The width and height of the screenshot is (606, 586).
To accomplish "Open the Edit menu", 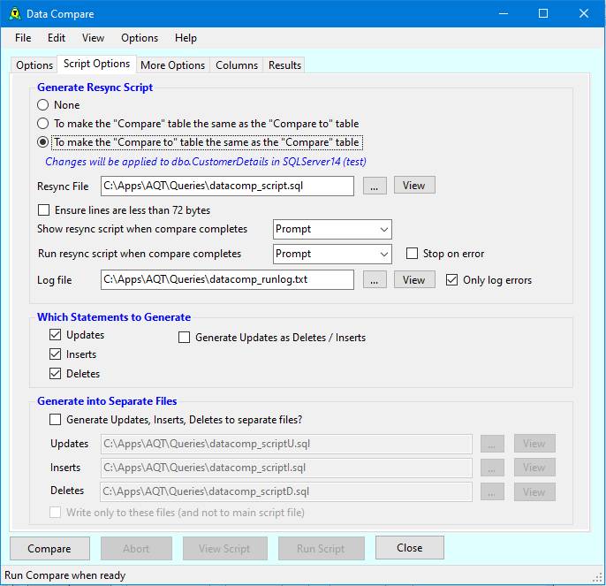I will click(x=57, y=38).
